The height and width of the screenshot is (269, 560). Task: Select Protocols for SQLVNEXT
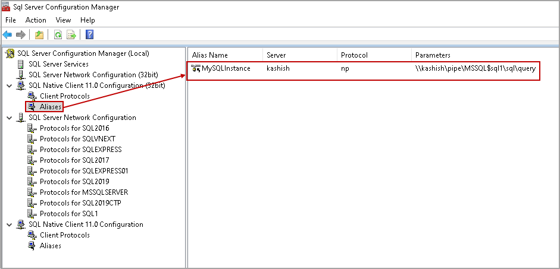[77, 139]
